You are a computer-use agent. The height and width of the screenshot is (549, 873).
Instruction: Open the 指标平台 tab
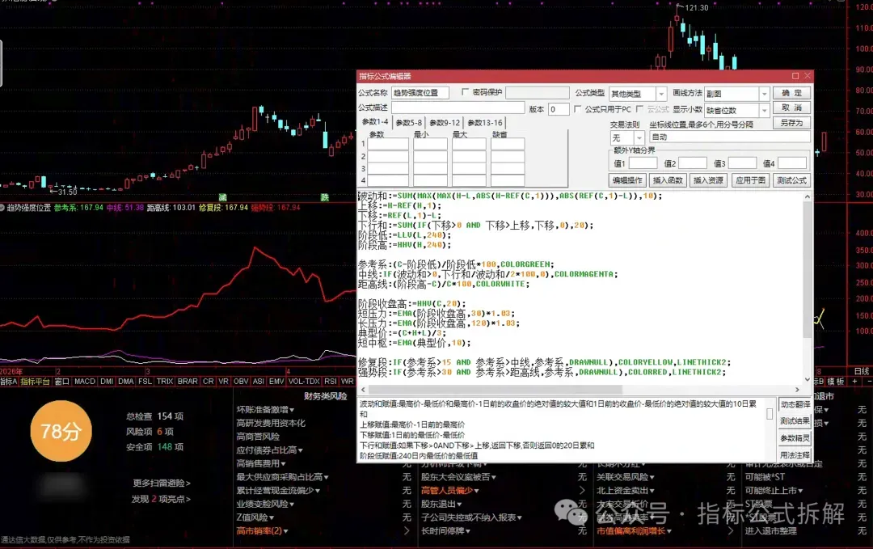click(x=35, y=382)
